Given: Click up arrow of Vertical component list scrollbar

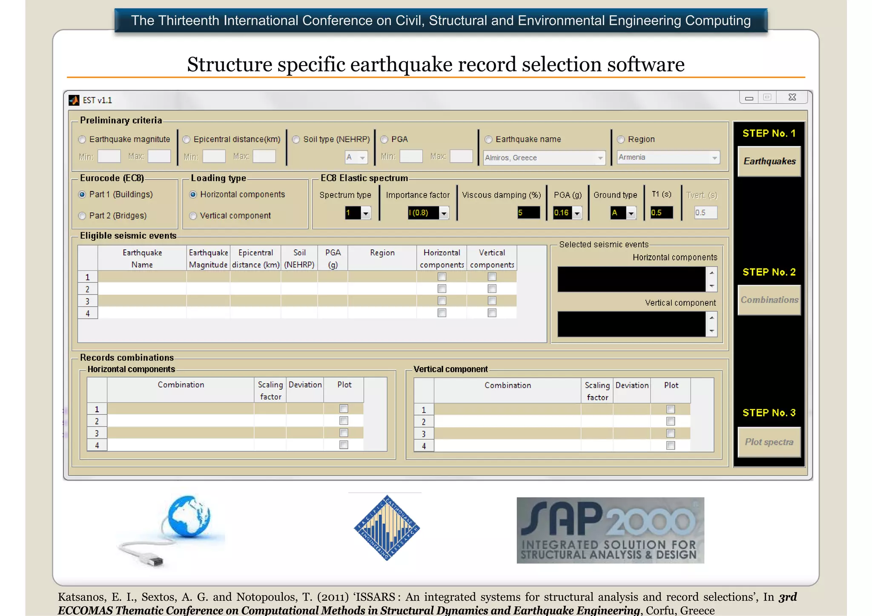Looking at the screenshot, I should coord(711,318).
